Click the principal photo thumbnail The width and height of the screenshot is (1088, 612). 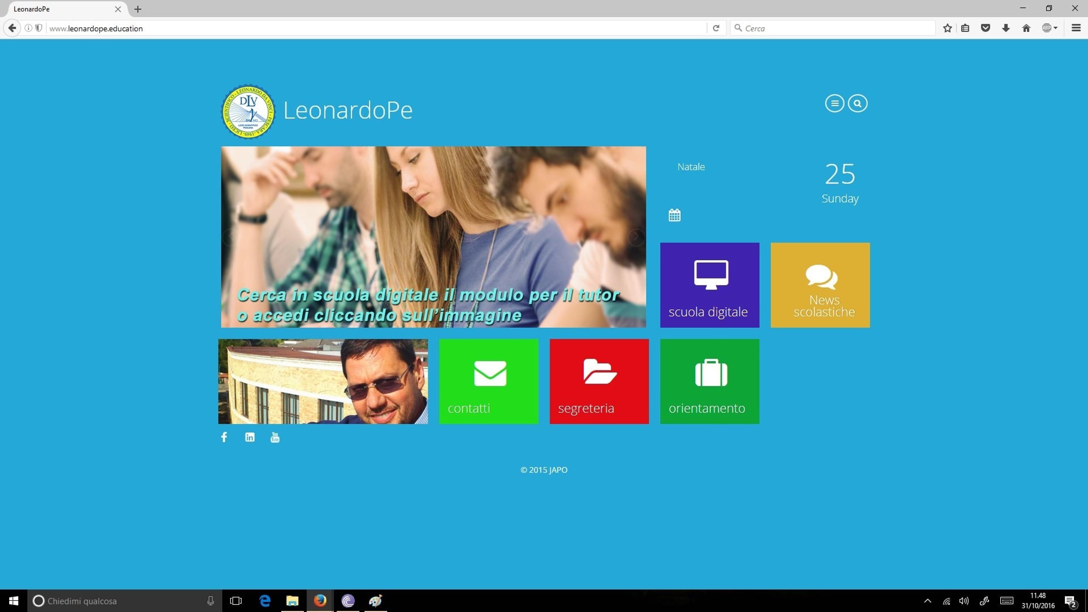(x=323, y=381)
